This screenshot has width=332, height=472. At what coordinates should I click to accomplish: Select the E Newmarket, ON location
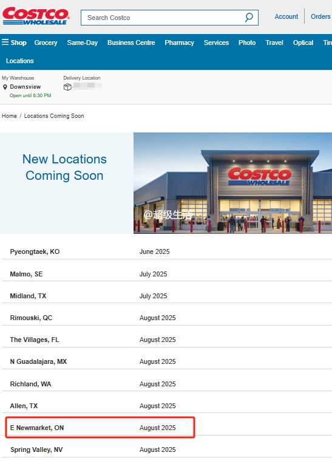pyautogui.click(x=37, y=428)
